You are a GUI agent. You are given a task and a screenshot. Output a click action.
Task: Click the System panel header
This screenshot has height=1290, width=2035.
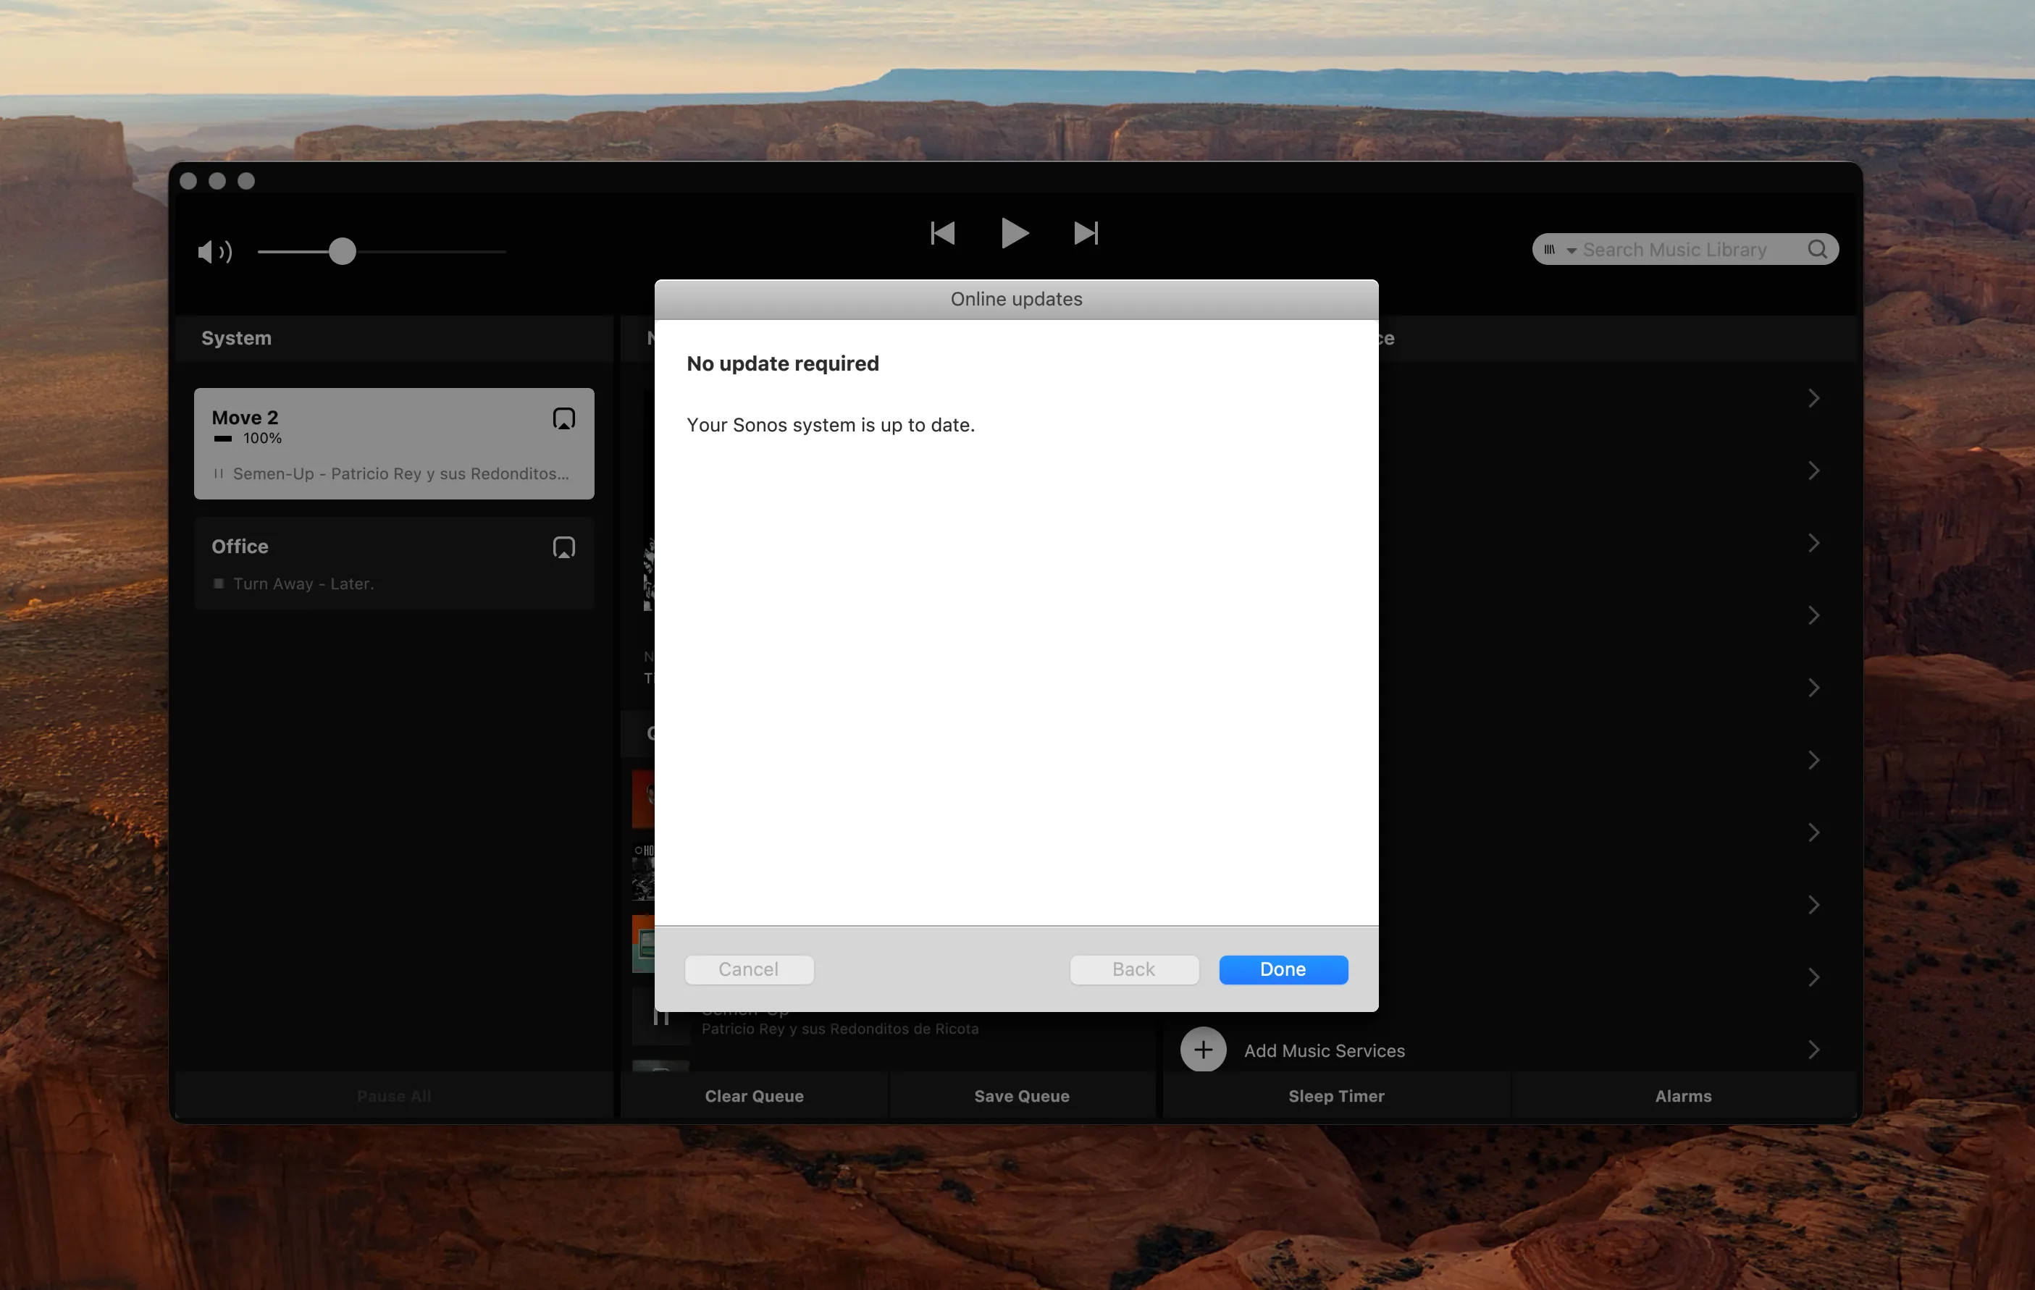point(394,339)
